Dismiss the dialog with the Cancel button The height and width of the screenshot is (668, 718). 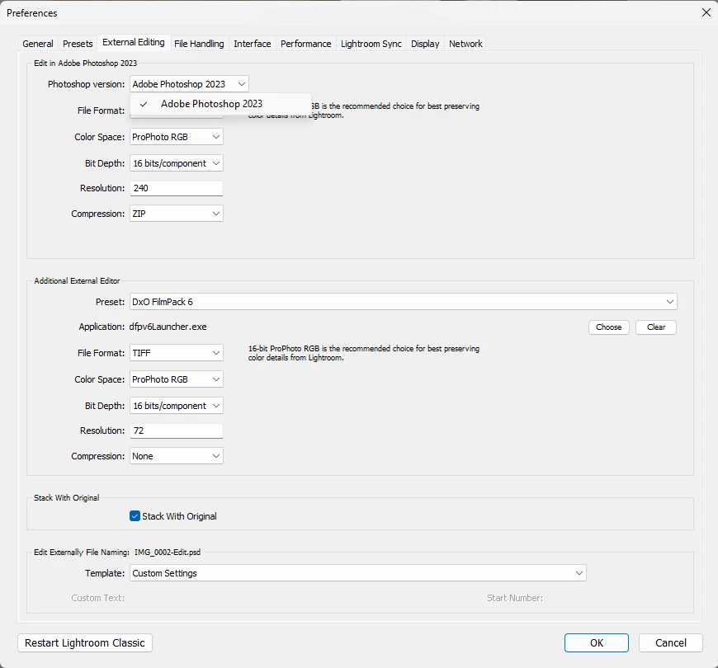670,642
